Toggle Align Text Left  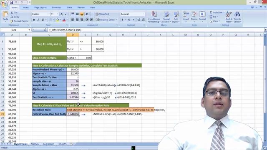coord(73,20)
